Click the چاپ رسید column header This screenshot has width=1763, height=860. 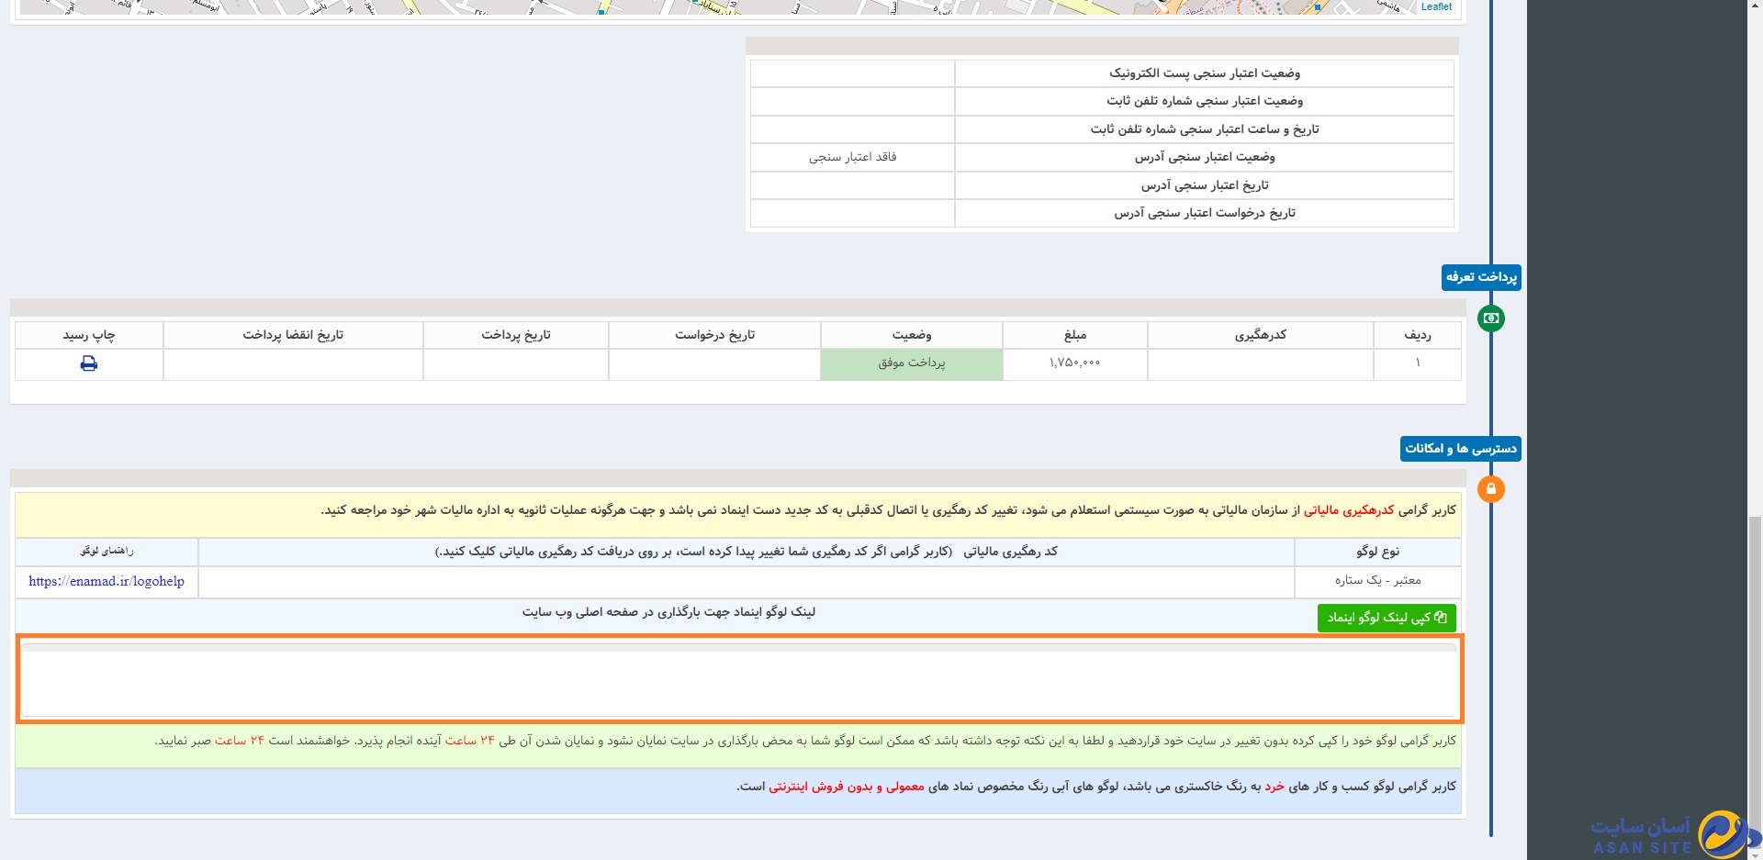(x=89, y=335)
